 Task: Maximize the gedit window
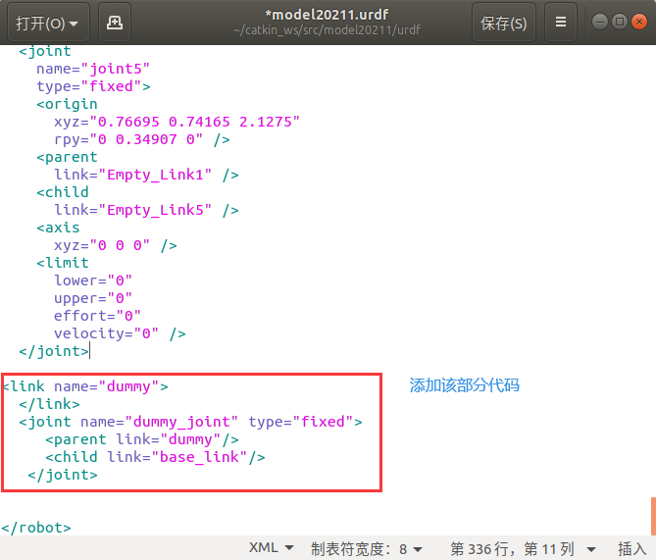(620, 22)
